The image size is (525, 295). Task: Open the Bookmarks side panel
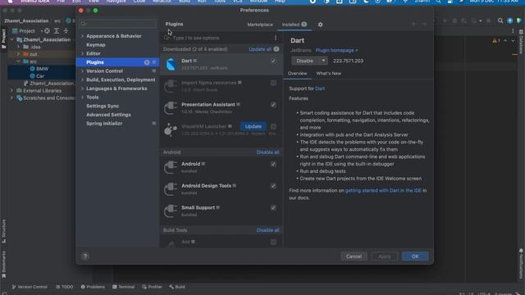[3, 264]
